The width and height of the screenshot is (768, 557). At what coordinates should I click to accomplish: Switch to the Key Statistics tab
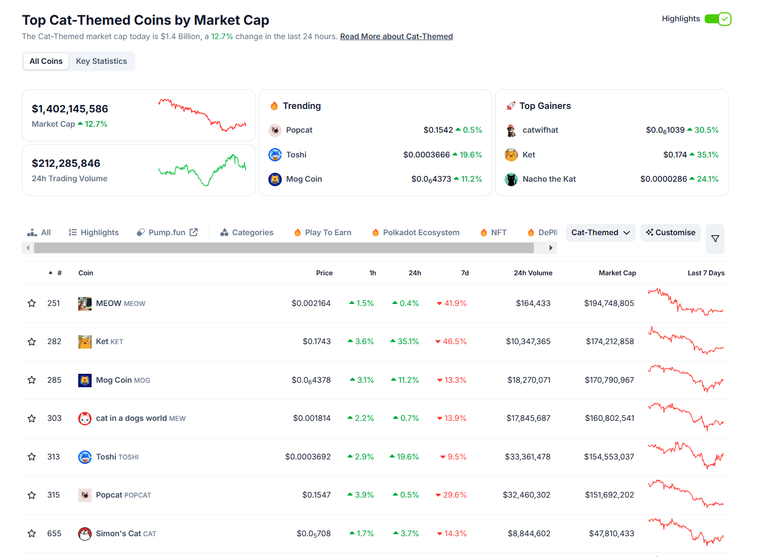pyautogui.click(x=102, y=61)
